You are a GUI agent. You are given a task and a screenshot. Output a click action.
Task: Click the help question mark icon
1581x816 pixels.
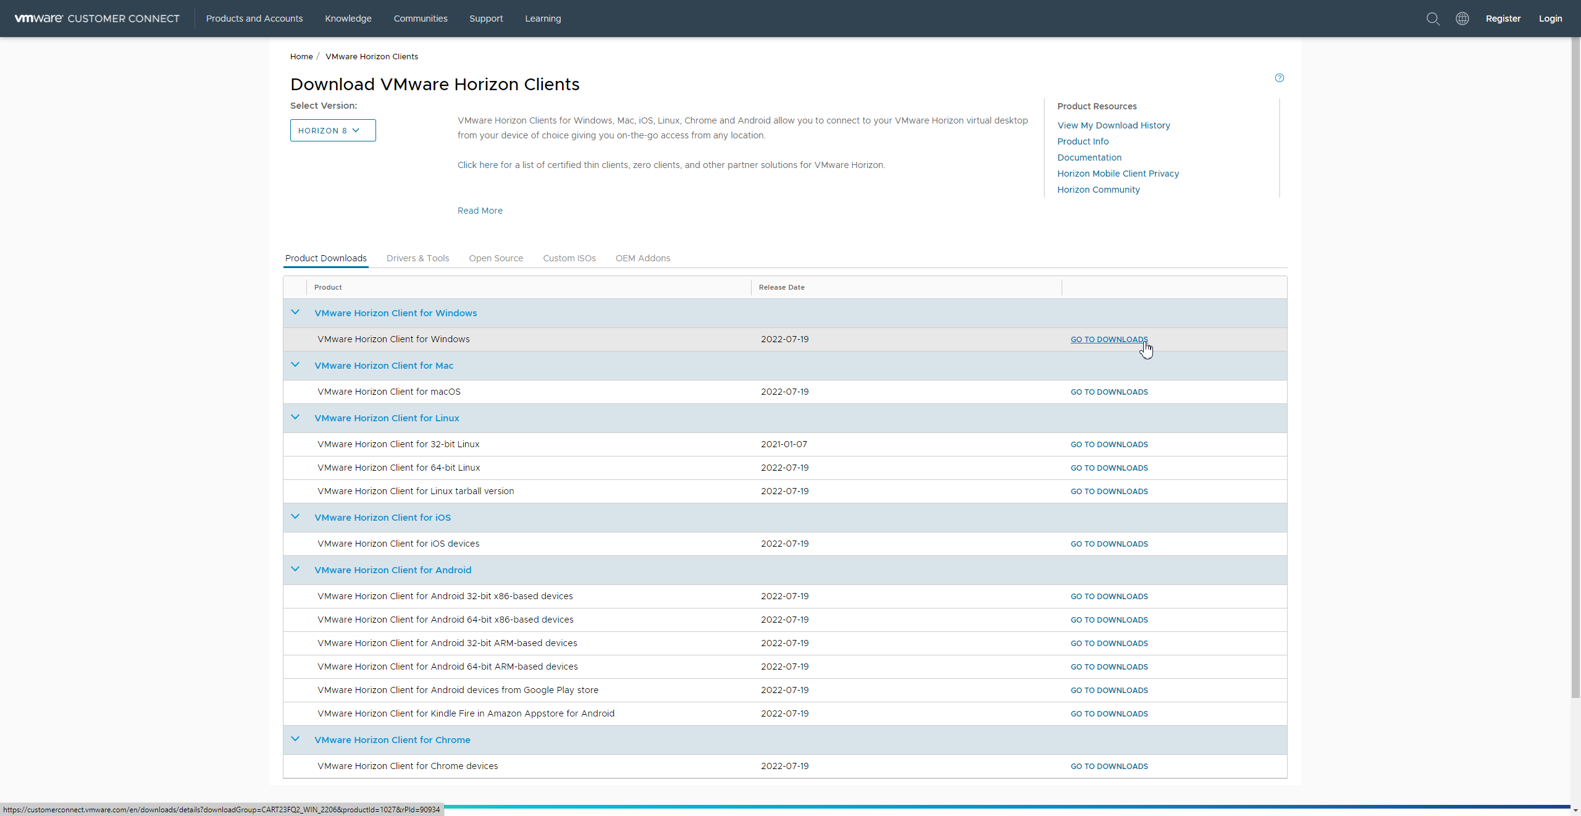tap(1280, 78)
